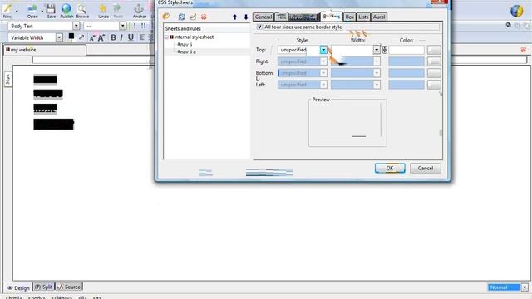Screen dimensions: 532x299
Task: Open the Bottom border style dropdown
Action: tap(323, 73)
